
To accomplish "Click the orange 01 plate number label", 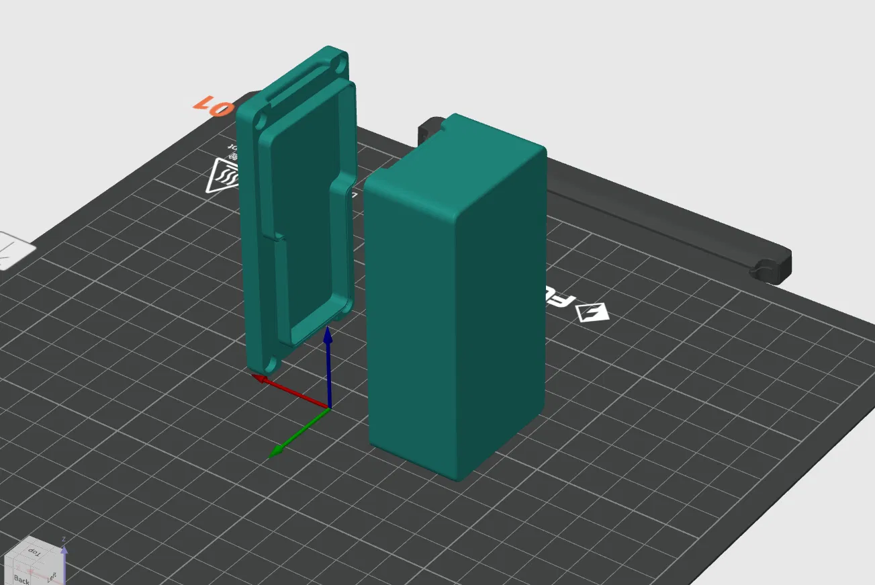I will [x=213, y=106].
